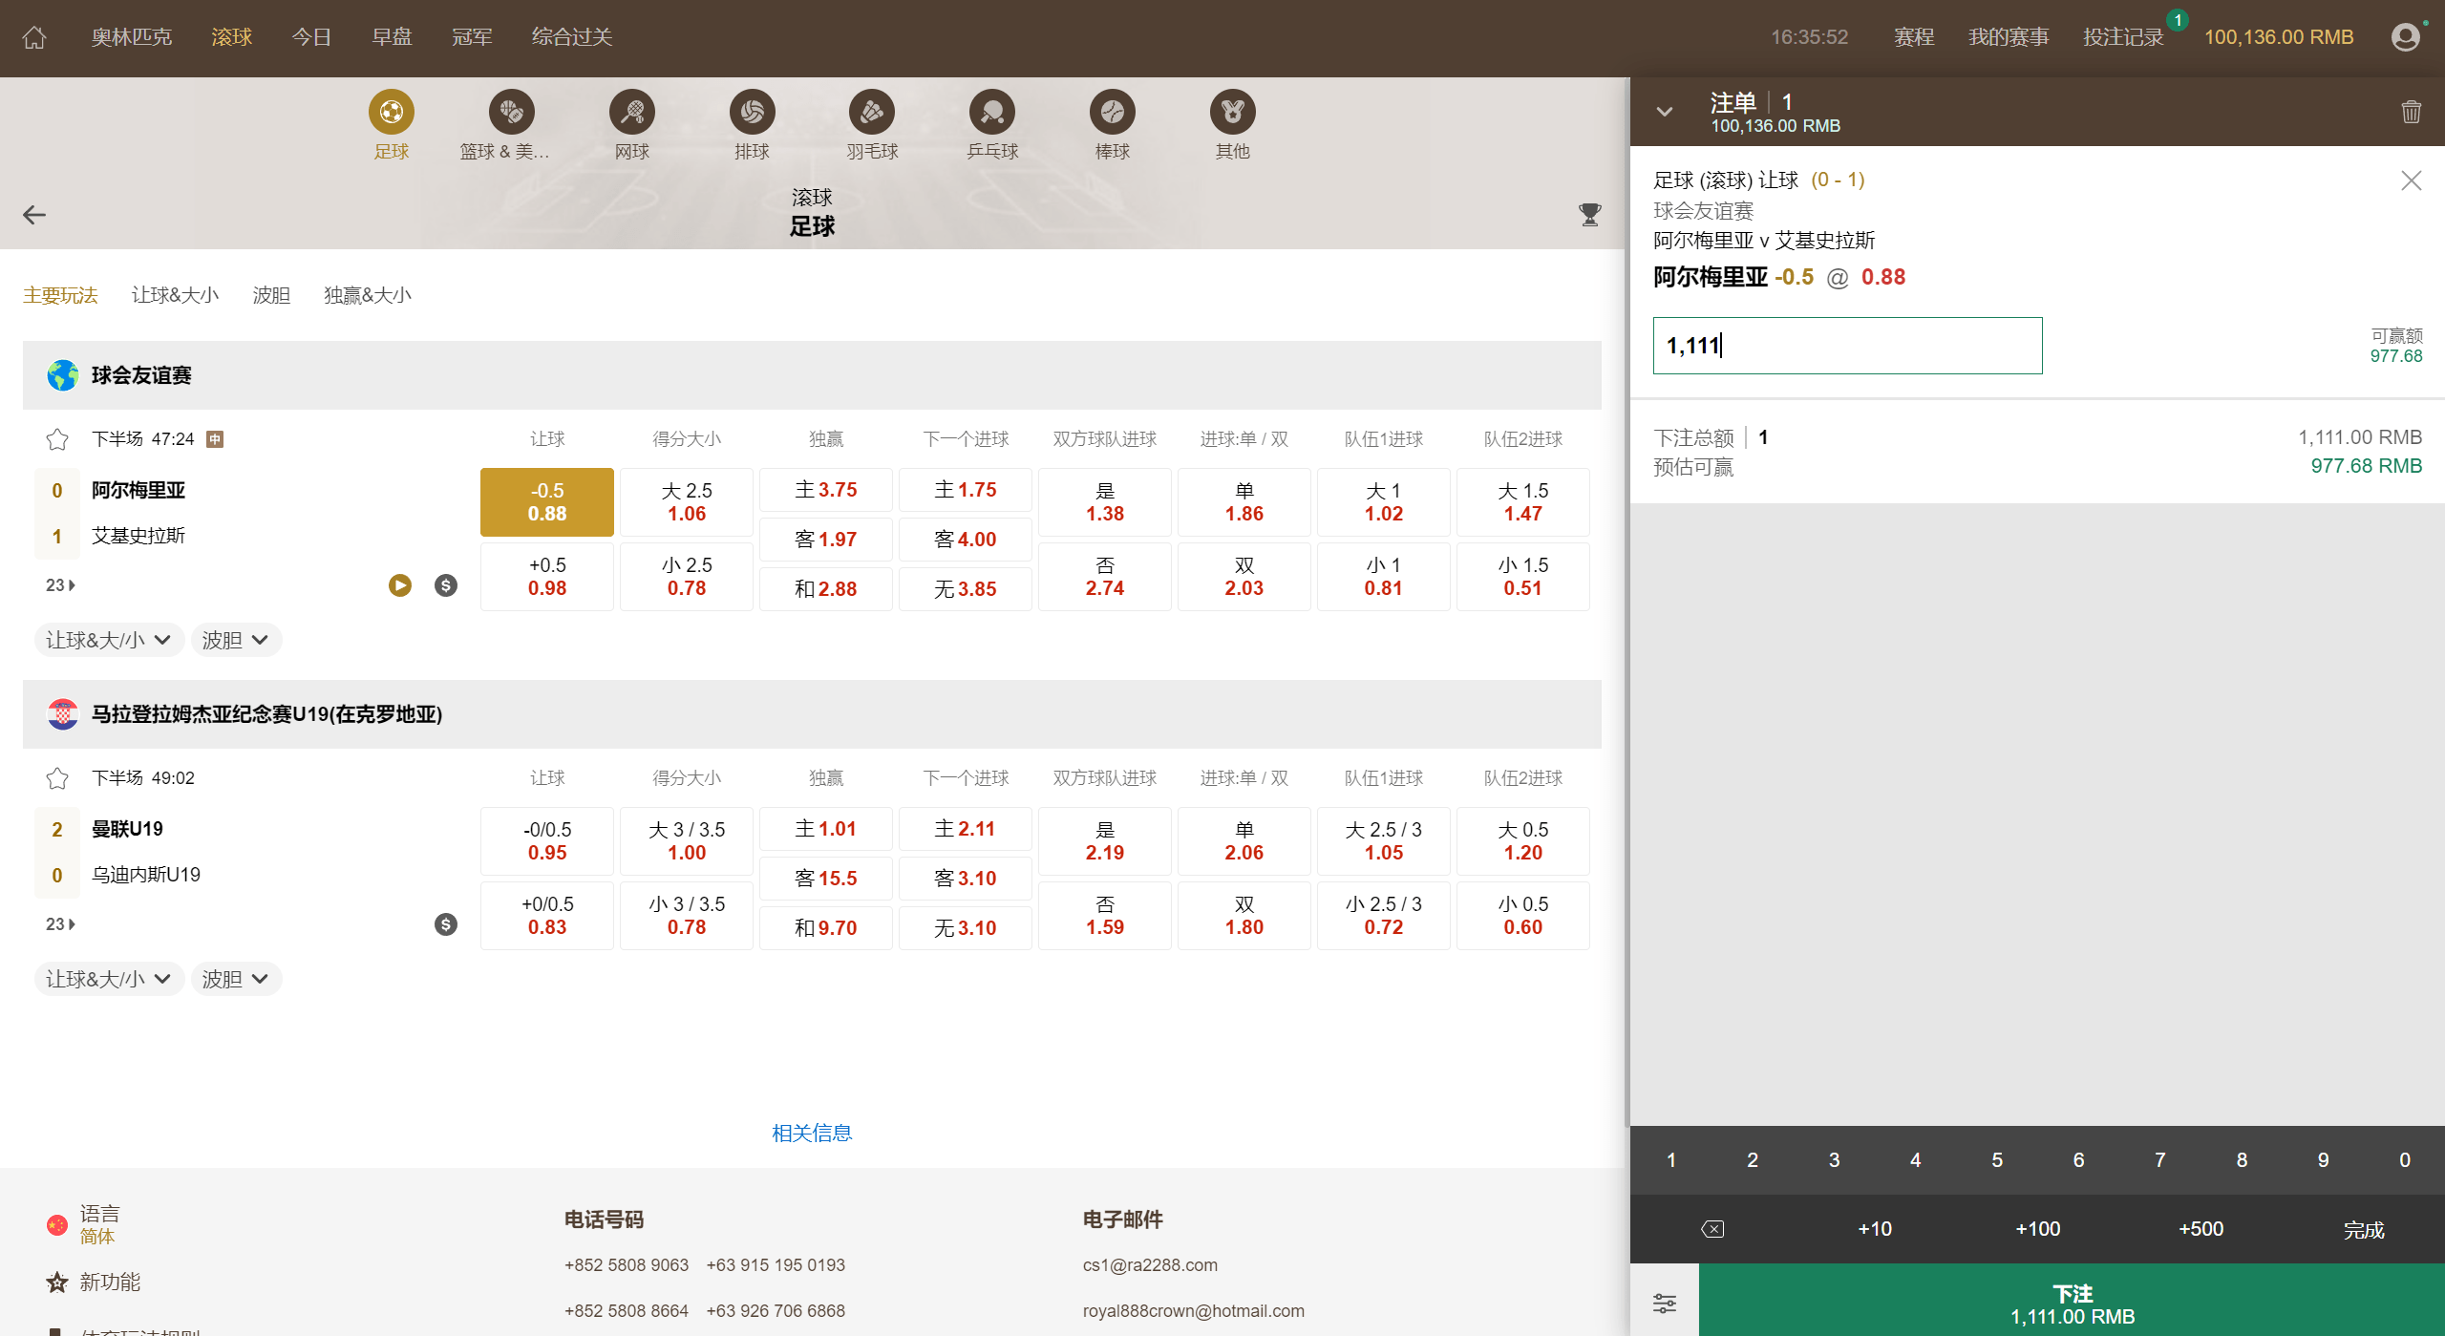Star the Man Utd U19 match

pos(57,778)
